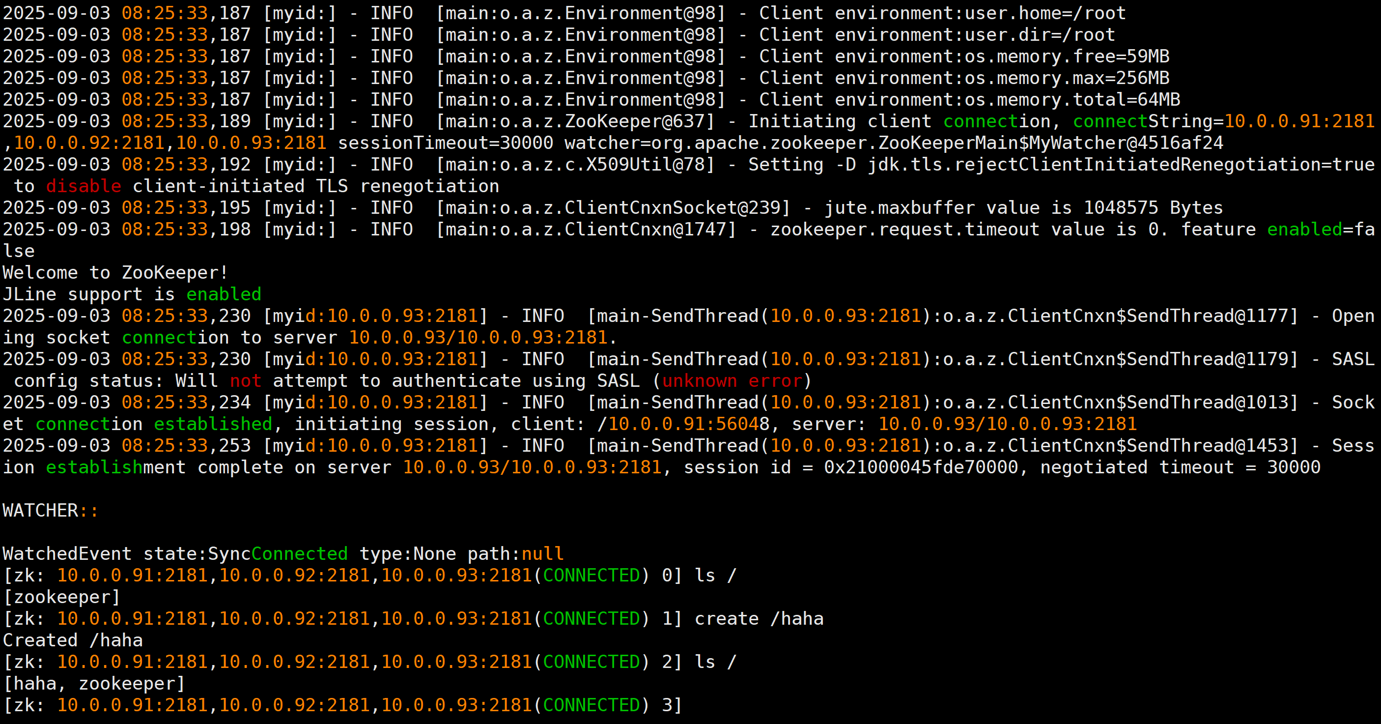
Task: Click 'path:null' in the WatchedEvent line
Action: point(515,553)
